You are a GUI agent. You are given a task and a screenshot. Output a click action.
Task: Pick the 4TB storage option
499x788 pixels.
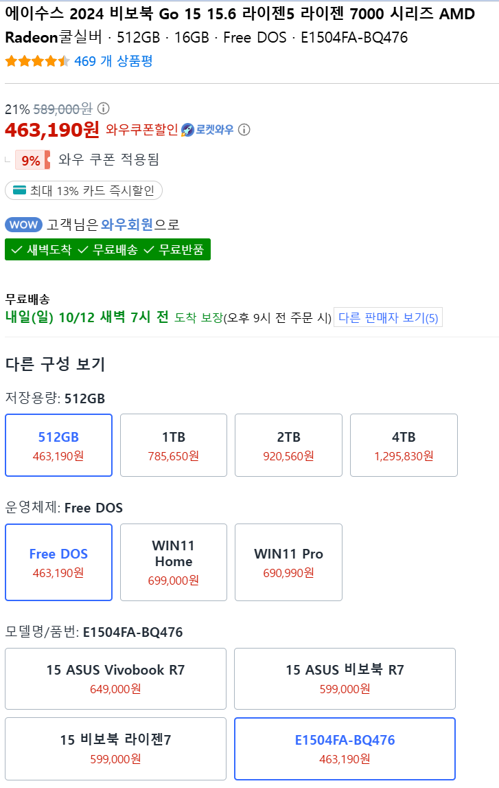click(x=404, y=445)
